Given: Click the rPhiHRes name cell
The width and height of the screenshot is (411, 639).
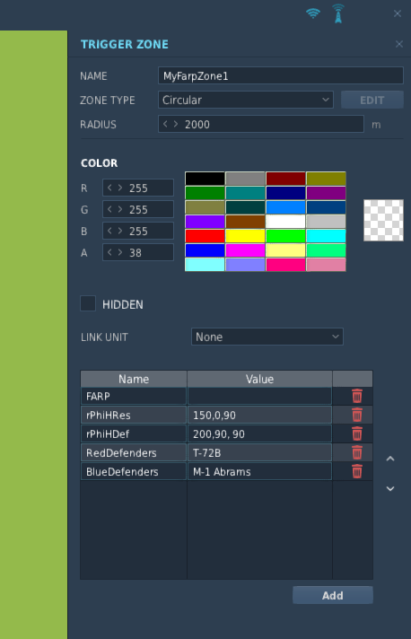Looking at the screenshot, I should click(134, 415).
